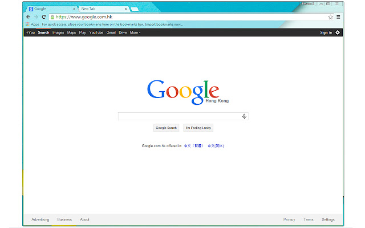Close the Google tab

74,9
